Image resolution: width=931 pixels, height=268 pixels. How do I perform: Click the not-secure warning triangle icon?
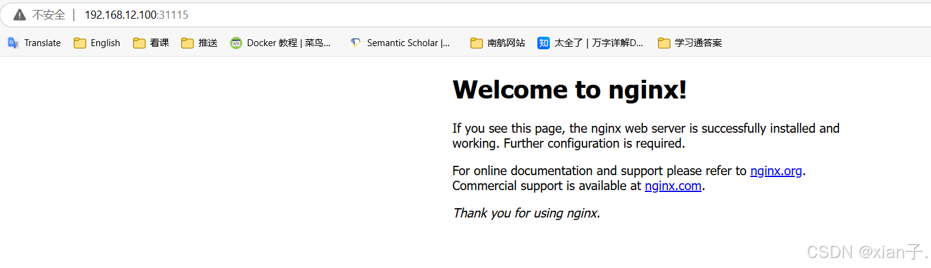click(x=20, y=14)
